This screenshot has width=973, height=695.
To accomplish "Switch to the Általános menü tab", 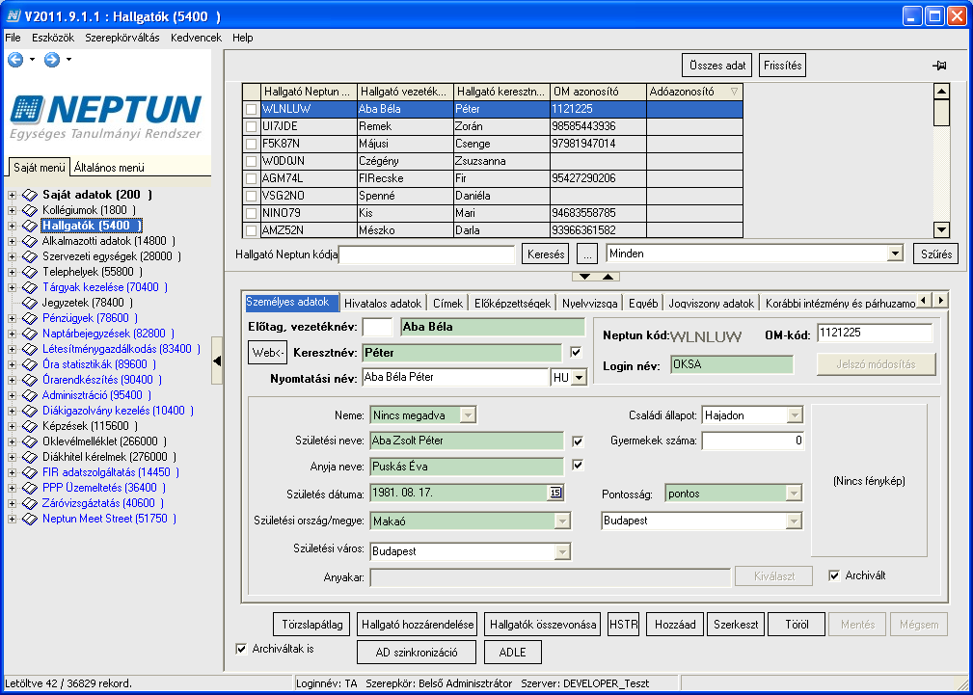I will 109,168.
